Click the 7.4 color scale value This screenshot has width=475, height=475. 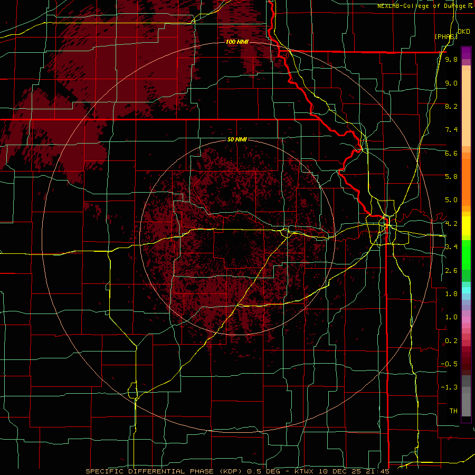point(451,130)
